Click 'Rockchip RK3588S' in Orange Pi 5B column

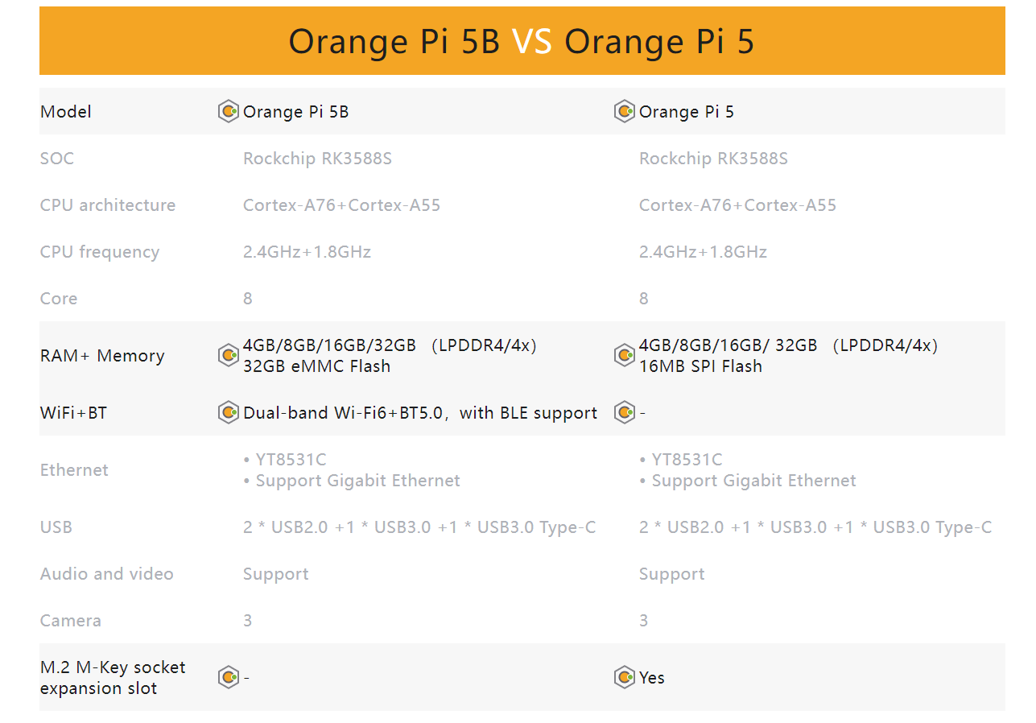317,159
